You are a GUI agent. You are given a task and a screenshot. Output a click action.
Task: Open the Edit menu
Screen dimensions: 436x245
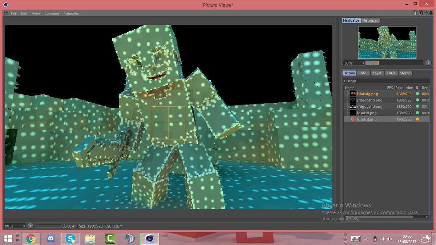tap(24, 13)
